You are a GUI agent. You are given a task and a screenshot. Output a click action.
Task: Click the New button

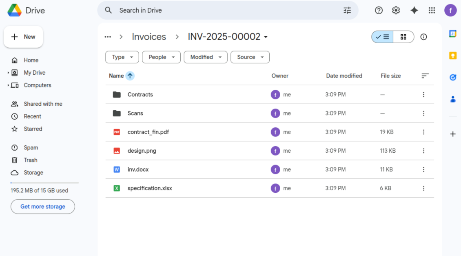click(x=23, y=37)
